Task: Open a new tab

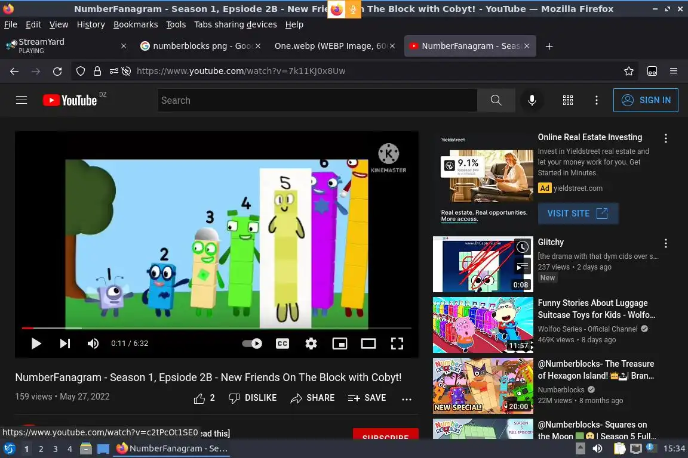Action: (549, 46)
